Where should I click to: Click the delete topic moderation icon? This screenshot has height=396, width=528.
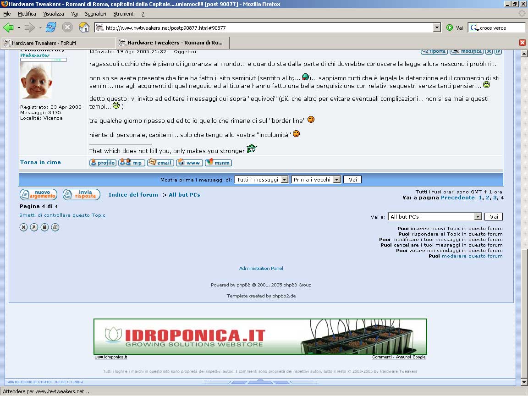tap(23, 227)
